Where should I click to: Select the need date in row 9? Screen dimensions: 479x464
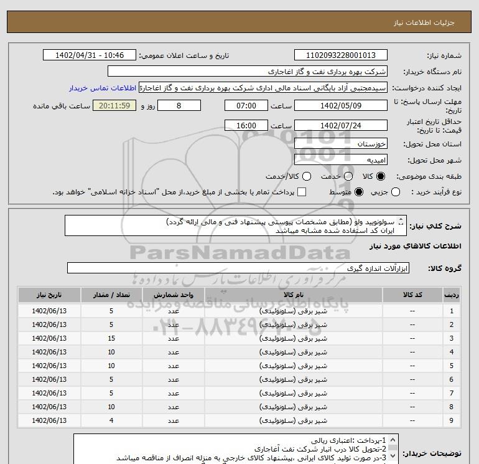pyautogui.click(x=49, y=420)
